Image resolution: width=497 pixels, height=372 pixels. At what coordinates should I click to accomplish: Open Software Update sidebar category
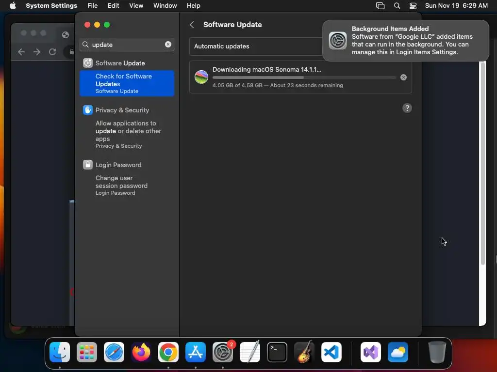click(127, 63)
